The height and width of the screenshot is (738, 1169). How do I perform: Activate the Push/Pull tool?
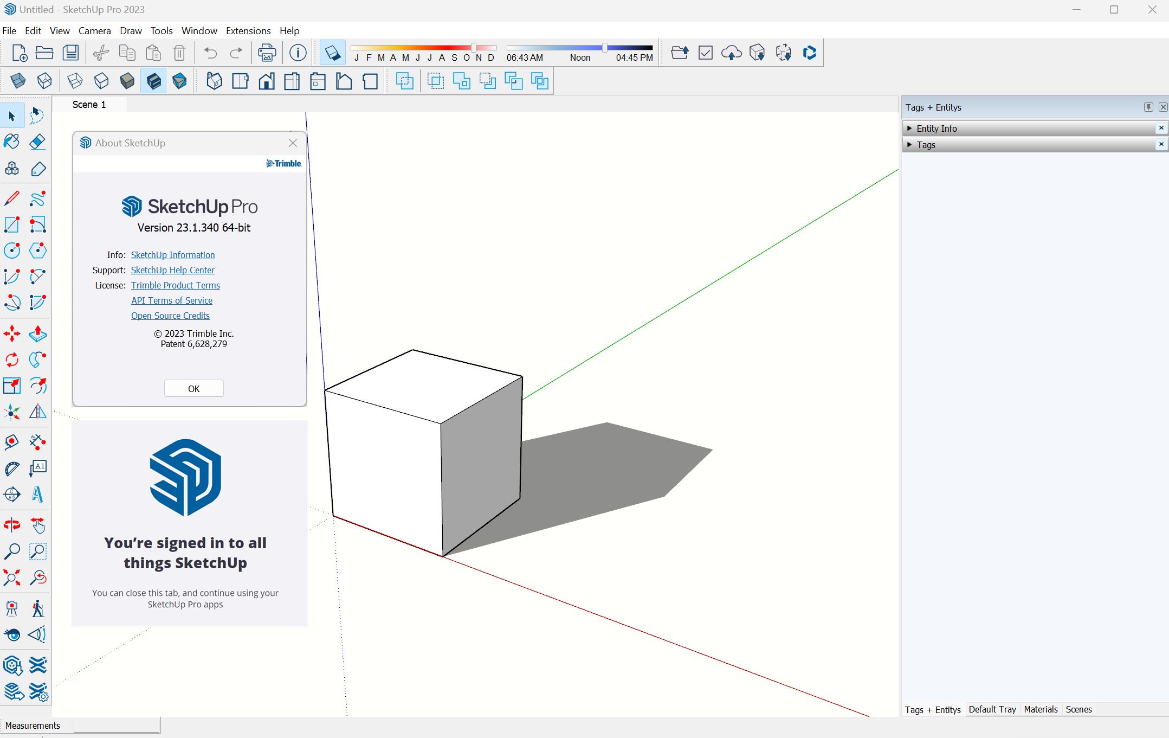point(37,333)
